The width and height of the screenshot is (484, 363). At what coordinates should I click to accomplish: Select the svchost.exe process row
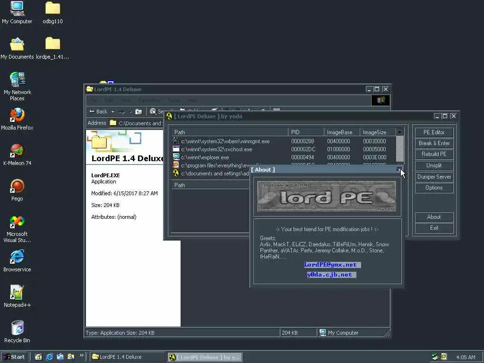tap(284, 149)
